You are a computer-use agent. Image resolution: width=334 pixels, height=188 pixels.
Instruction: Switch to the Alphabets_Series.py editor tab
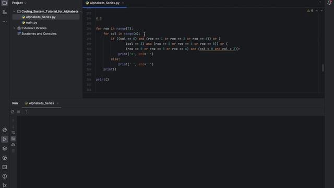tap(104, 3)
